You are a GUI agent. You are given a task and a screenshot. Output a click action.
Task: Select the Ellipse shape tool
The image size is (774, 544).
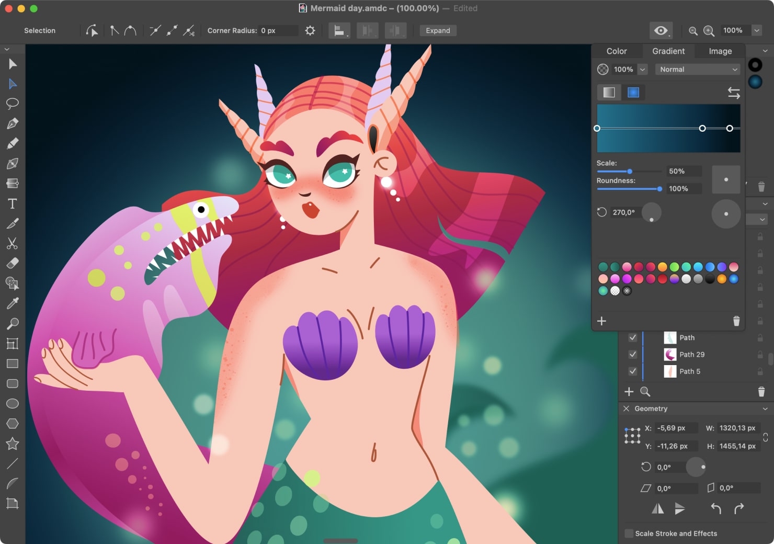pyautogui.click(x=13, y=404)
